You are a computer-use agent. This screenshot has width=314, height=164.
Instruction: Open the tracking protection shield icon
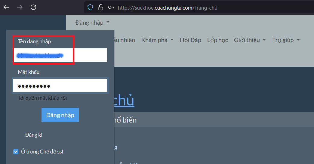point(90,8)
